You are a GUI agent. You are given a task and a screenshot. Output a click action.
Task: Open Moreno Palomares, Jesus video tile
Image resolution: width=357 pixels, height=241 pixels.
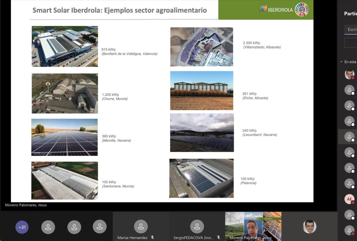[253, 226]
